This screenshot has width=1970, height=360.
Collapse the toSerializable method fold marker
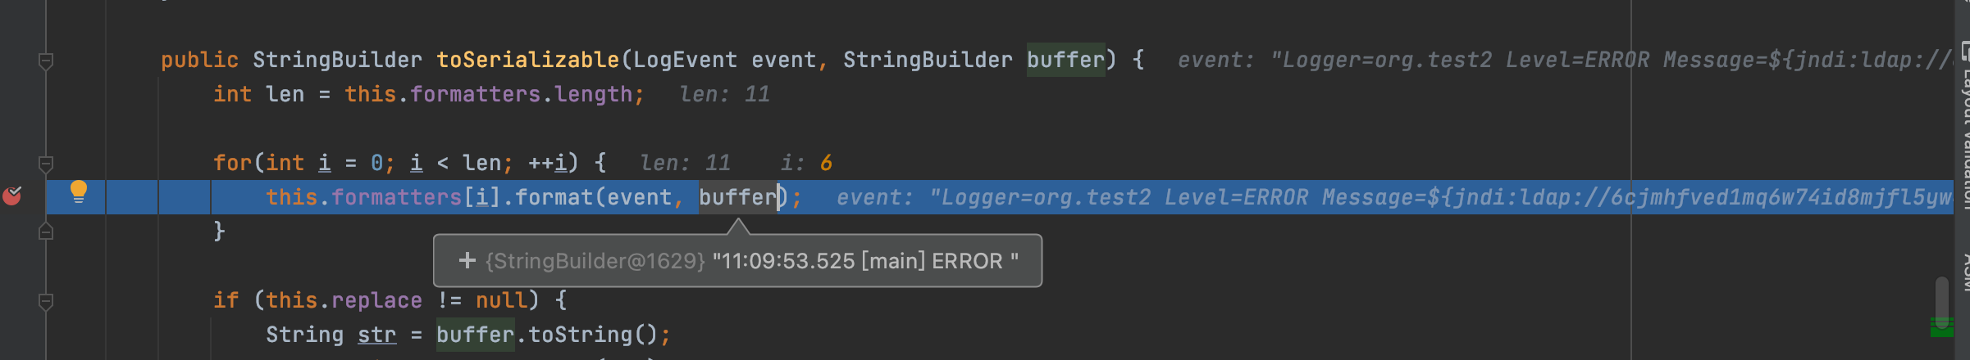46,61
